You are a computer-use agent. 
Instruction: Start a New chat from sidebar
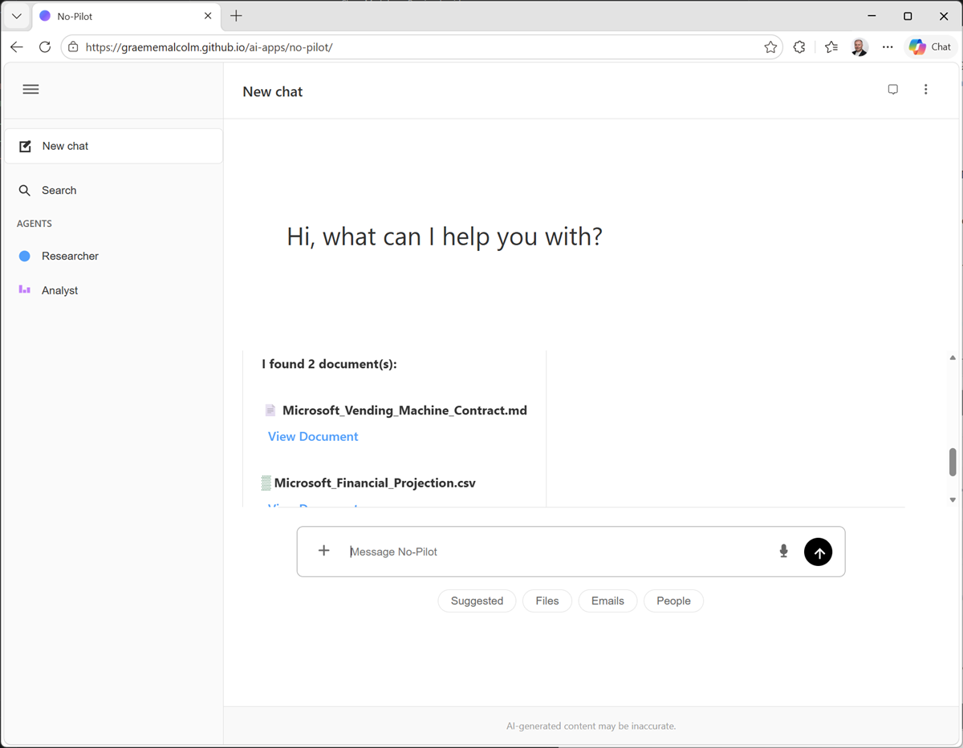(x=113, y=146)
